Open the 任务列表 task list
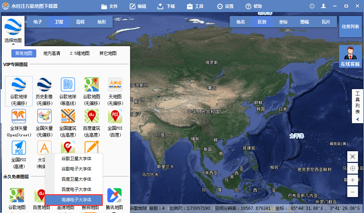 click(350, 26)
